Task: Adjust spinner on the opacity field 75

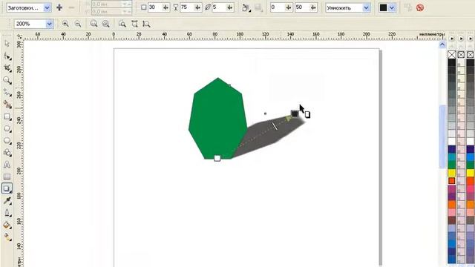Action: point(198,8)
